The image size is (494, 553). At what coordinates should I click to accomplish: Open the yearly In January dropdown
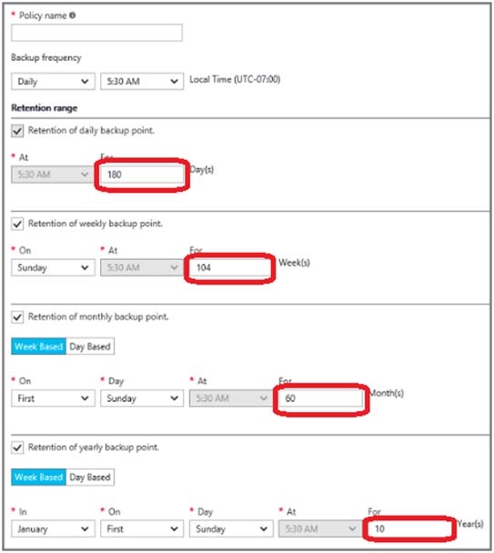tap(53, 528)
